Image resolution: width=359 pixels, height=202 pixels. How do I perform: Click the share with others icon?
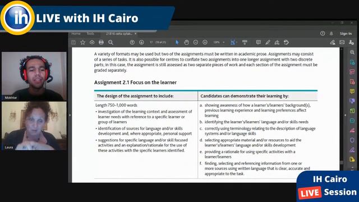[x=351, y=43]
